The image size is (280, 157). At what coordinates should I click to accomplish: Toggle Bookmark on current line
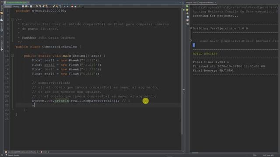[x=60, y=7]
